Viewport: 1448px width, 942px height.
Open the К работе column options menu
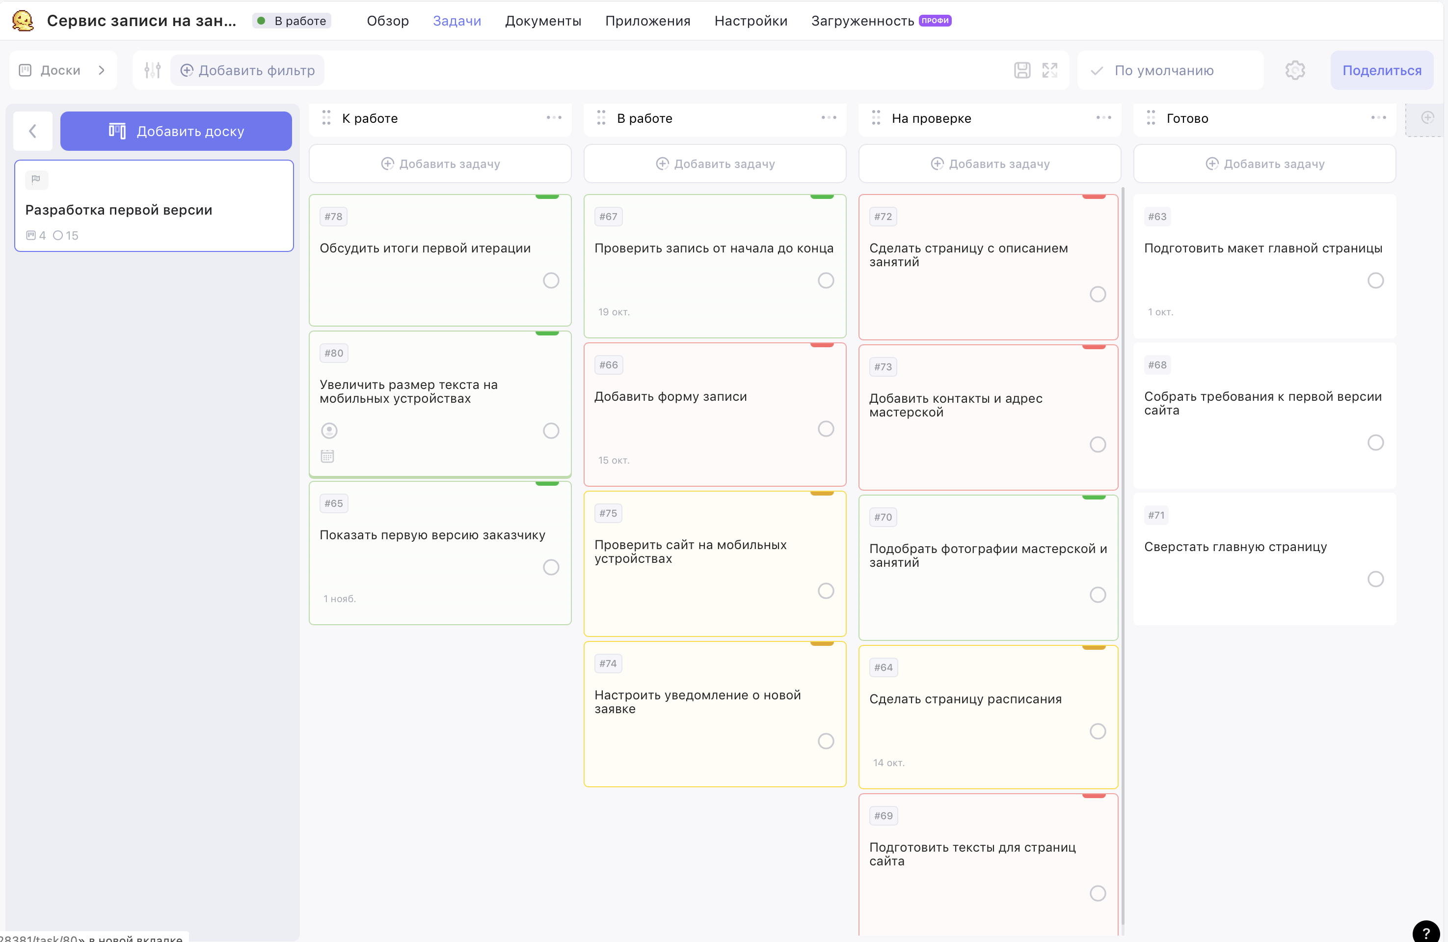[554, 118]
